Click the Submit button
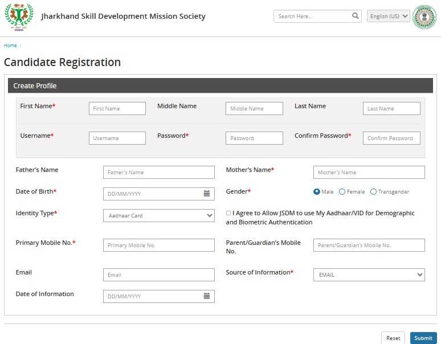Viewport: 441px width, 344px height. 423,338
